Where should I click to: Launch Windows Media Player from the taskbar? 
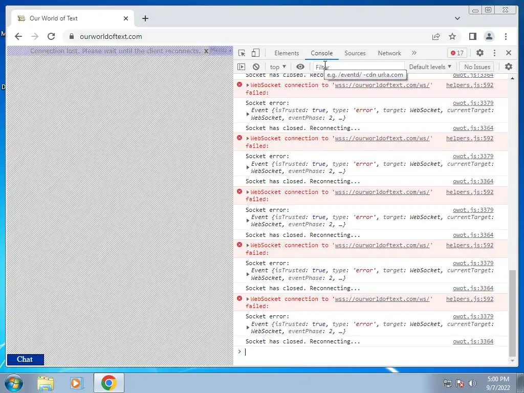tap(77, 383)
